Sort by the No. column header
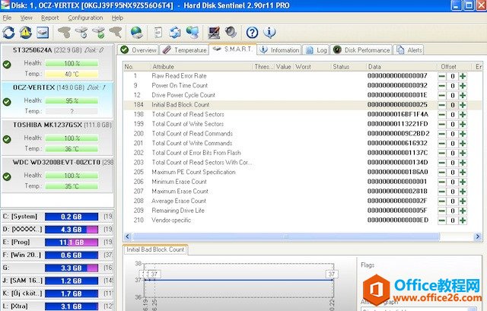 137,66
